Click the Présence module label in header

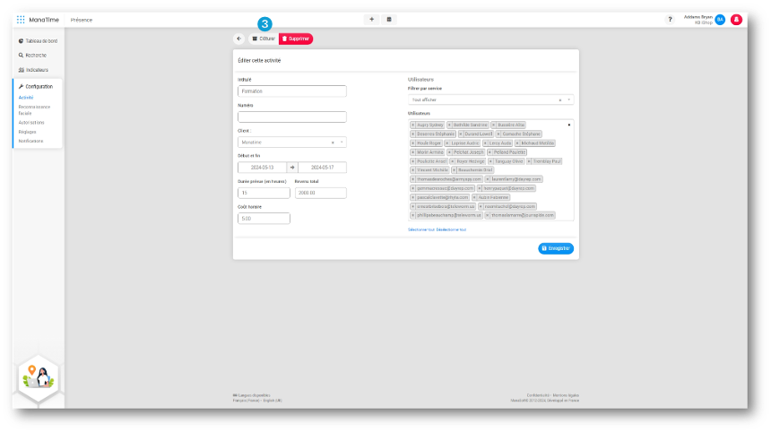click(x=82, y=20)
